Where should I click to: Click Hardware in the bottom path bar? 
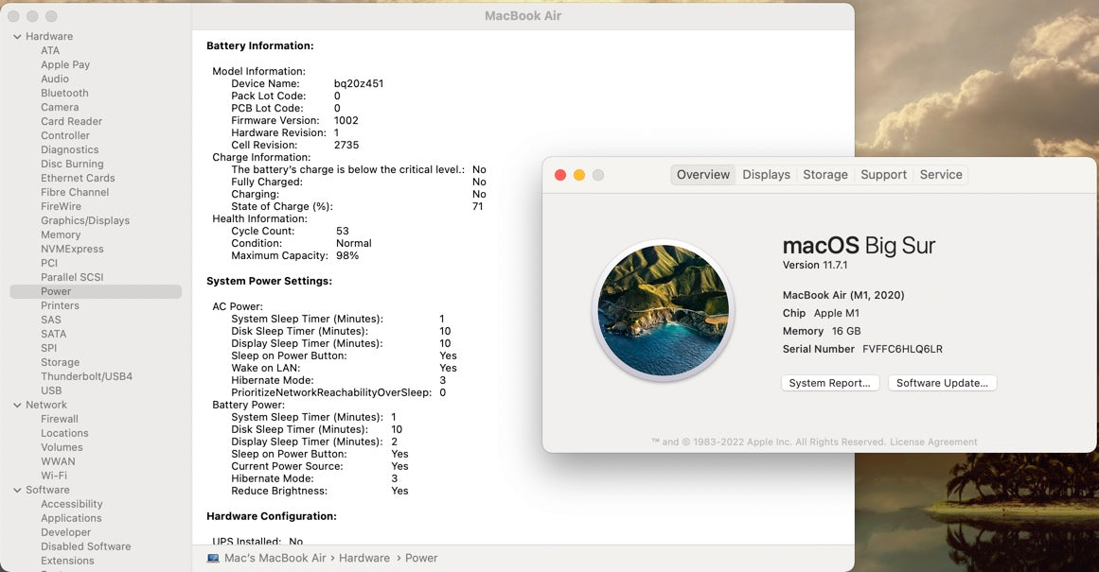click(x=364, y=558)
